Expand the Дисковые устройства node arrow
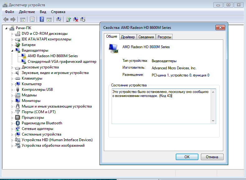Screen dimensions: 246x180 [12, 67]
